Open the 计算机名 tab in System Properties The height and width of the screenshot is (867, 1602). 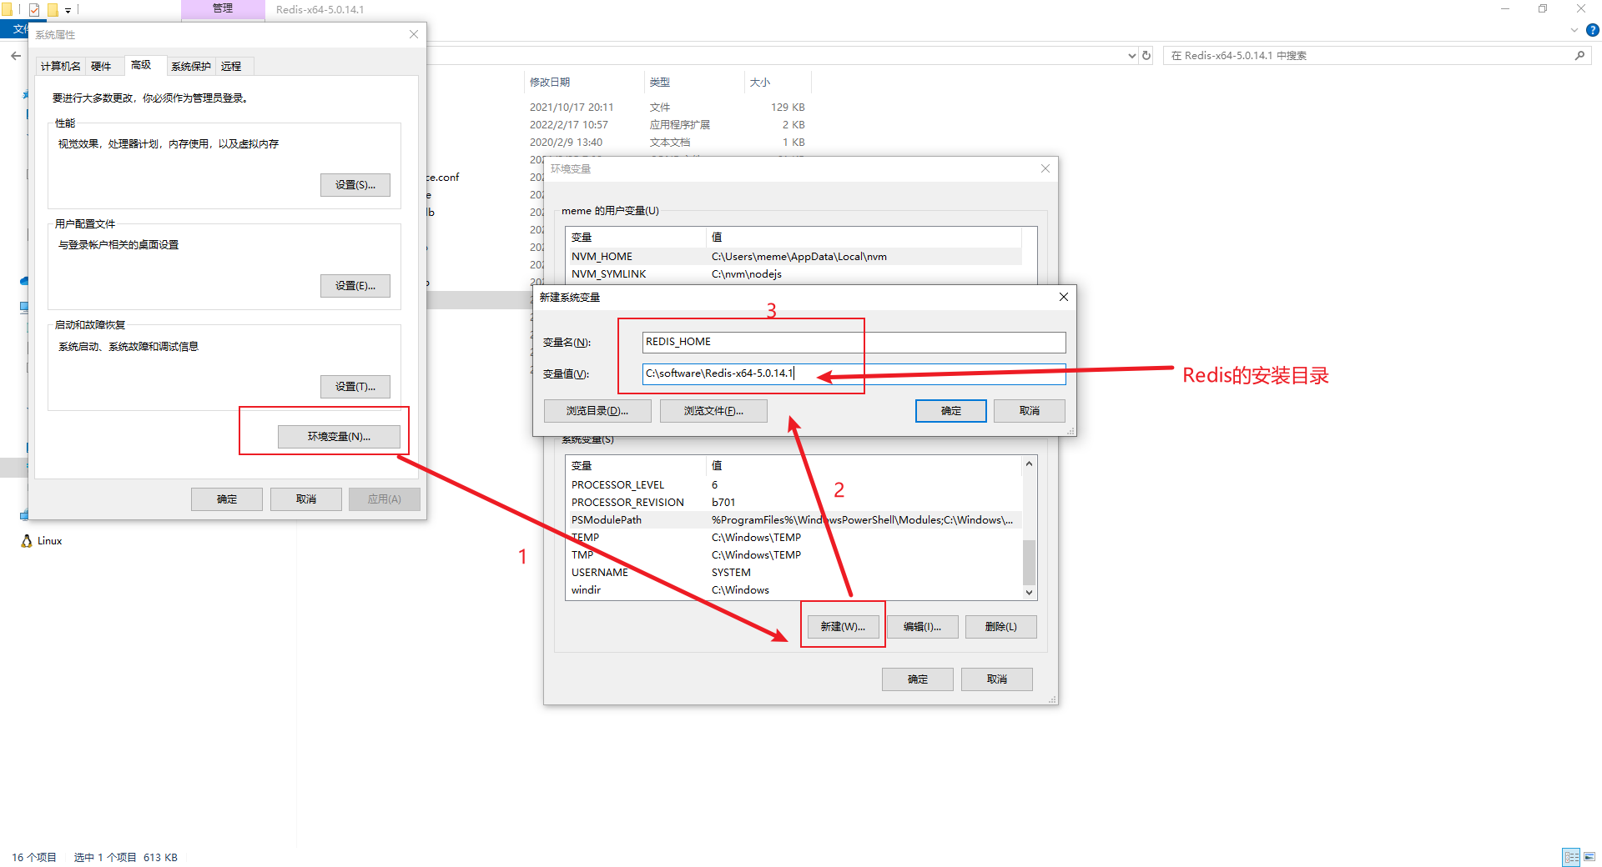[61, 67]
